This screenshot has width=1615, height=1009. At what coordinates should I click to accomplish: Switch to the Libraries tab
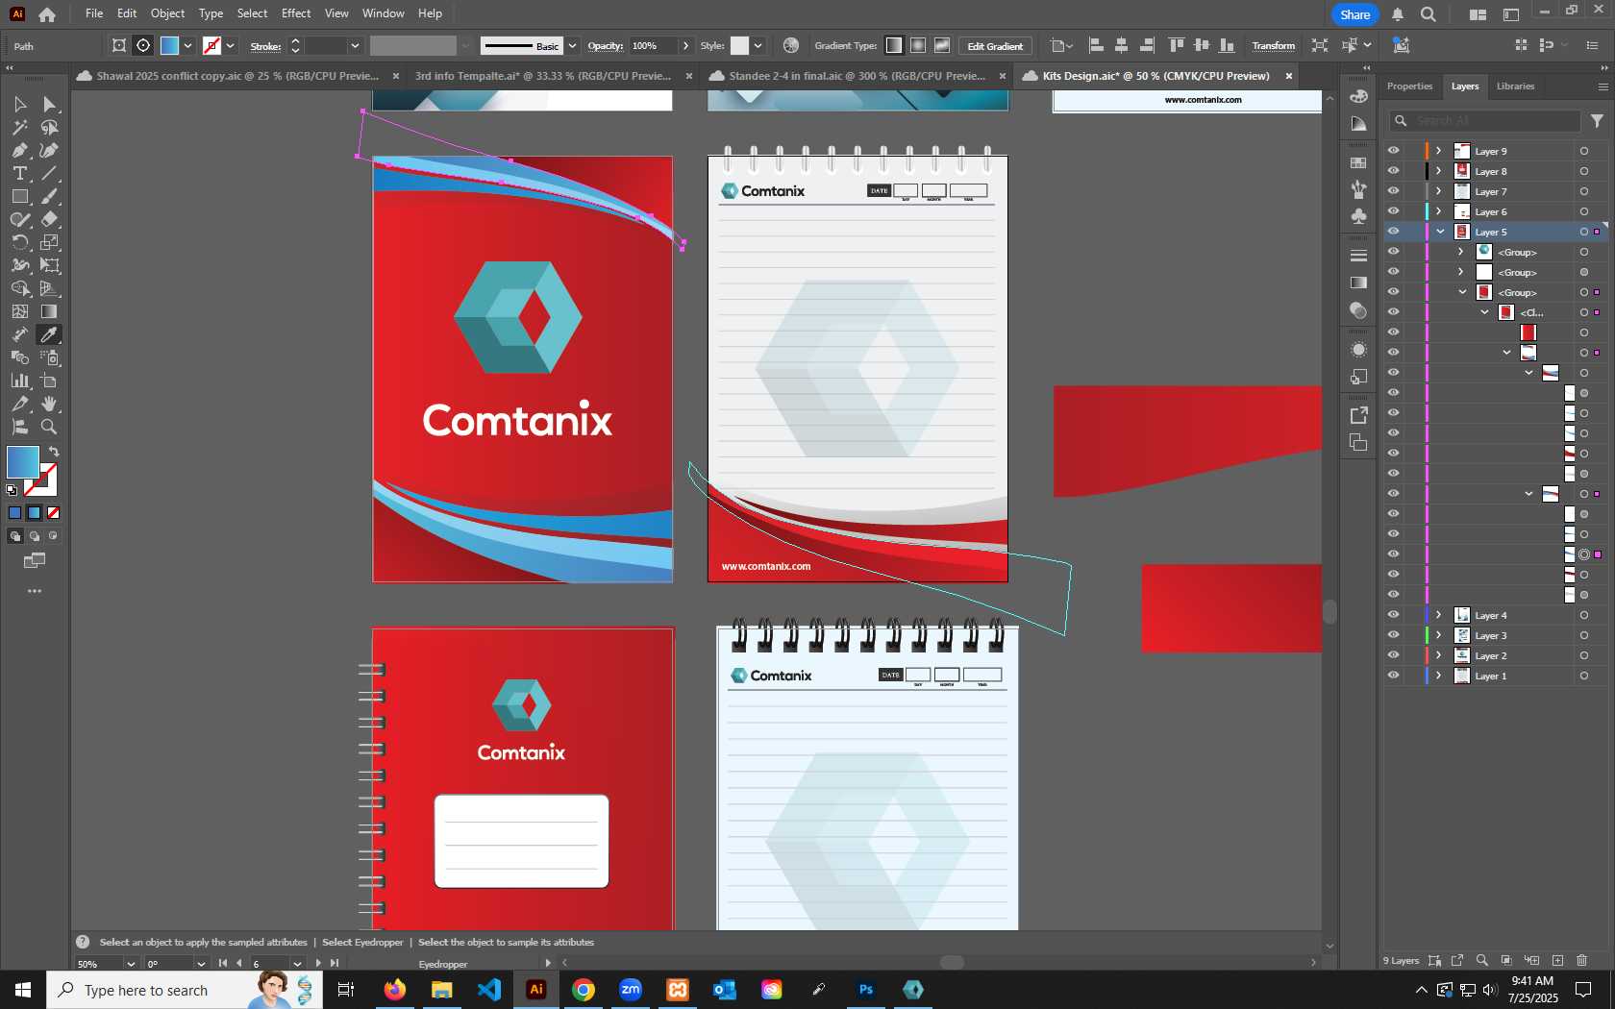click(x=1515, y=86)
